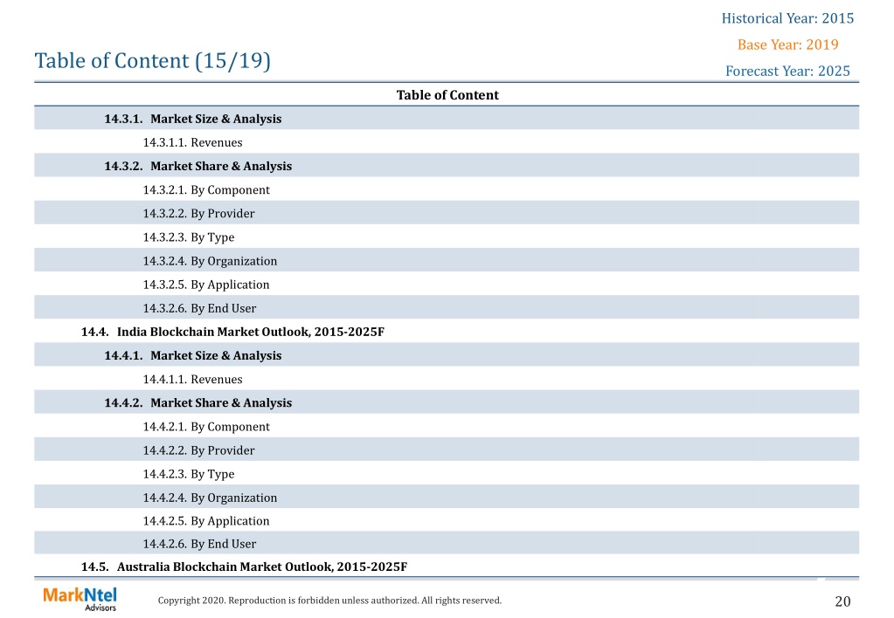The image size is (894, 618).
Task: Select row '14.3.2.6. By End User'
Action: click(x=447, y=307)
